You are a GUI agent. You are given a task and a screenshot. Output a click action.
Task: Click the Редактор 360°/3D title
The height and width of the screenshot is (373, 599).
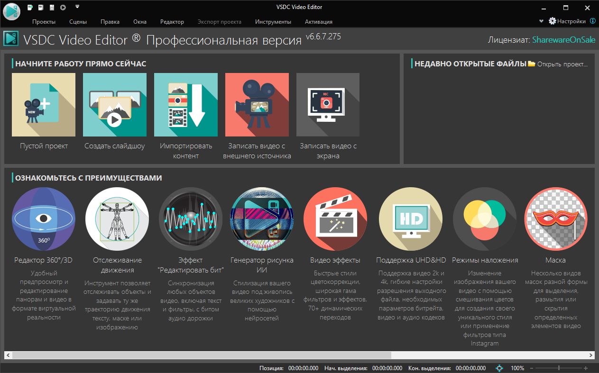44,260
